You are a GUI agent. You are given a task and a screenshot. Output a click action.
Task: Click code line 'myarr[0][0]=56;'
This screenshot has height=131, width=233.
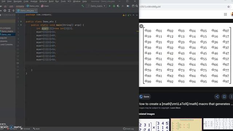click(46, 32)
